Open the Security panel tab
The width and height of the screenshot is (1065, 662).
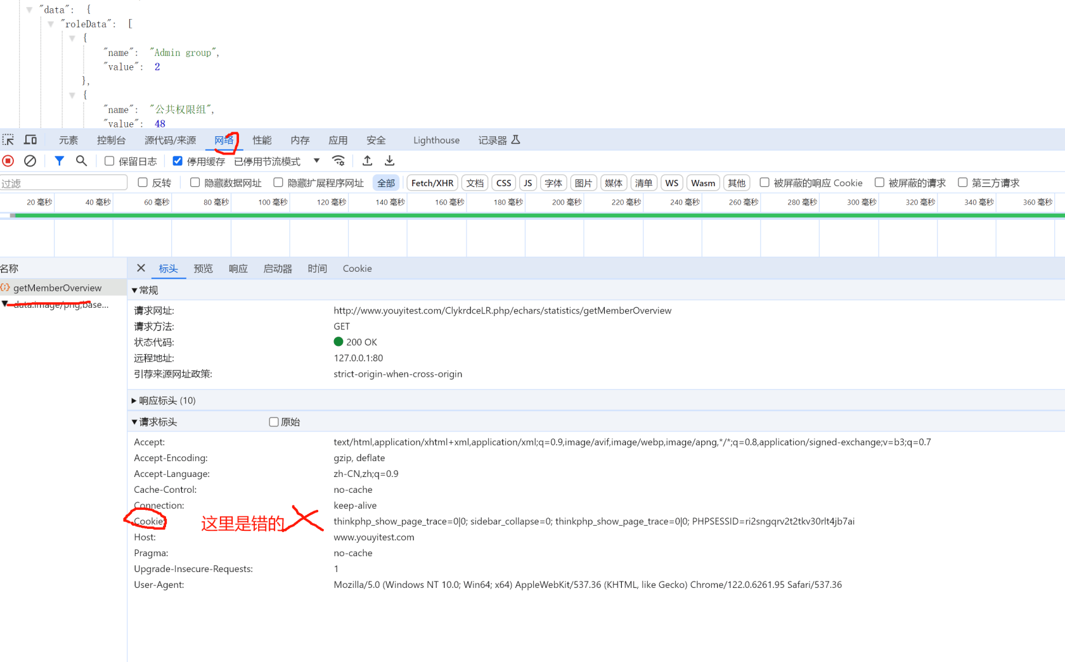(376, 140)
